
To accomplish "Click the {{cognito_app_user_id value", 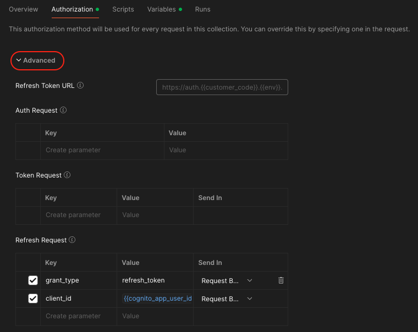I will point(157,298).
